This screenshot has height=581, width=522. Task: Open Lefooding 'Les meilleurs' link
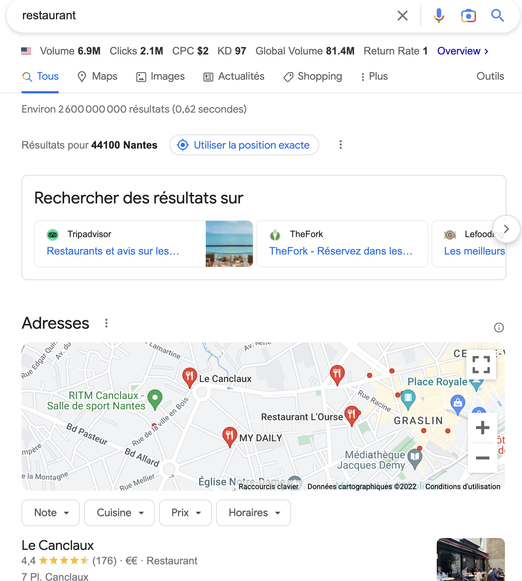[475, 251]
